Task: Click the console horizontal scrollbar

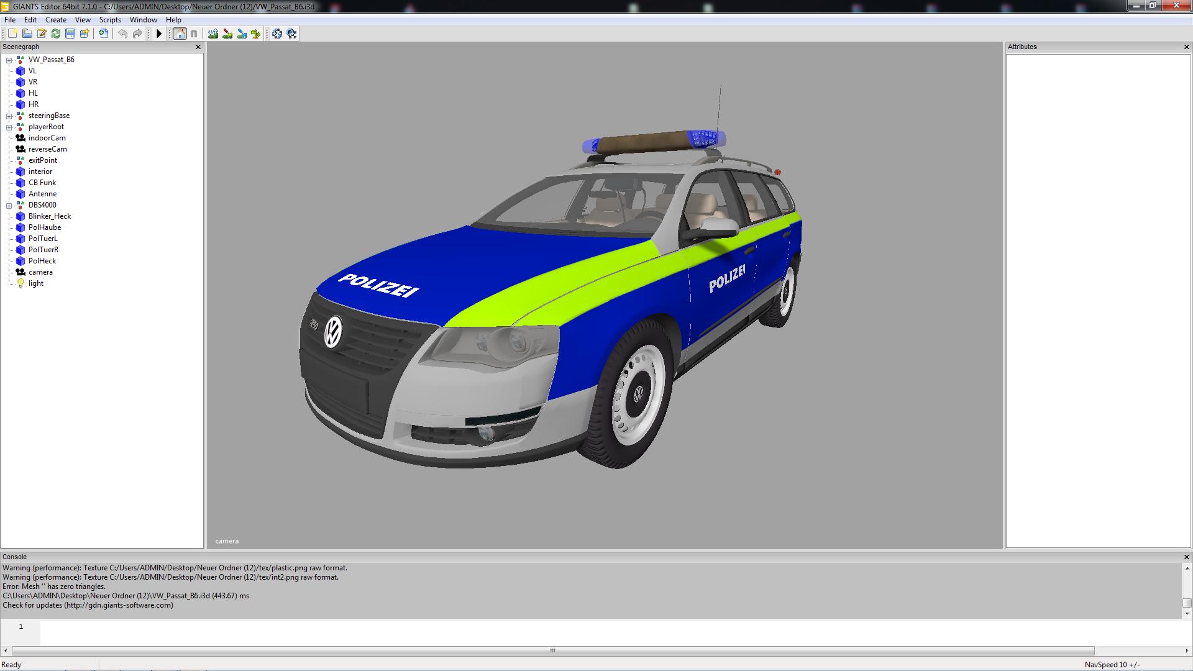Action: click(x=552, y=650)
